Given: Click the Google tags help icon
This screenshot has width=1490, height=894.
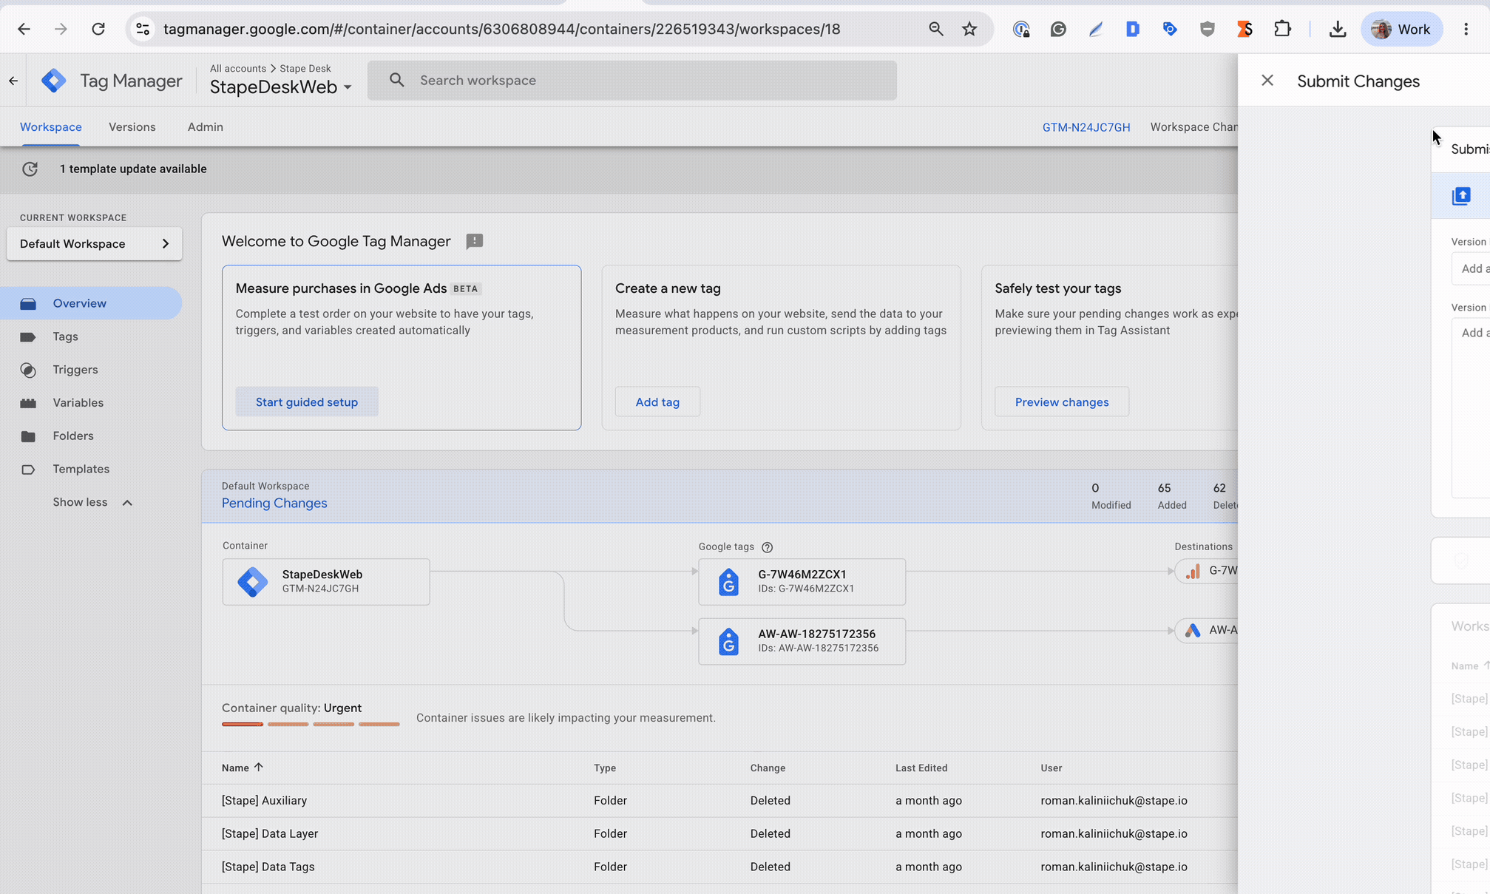Looking at the screenshot, I should point(768,547).
